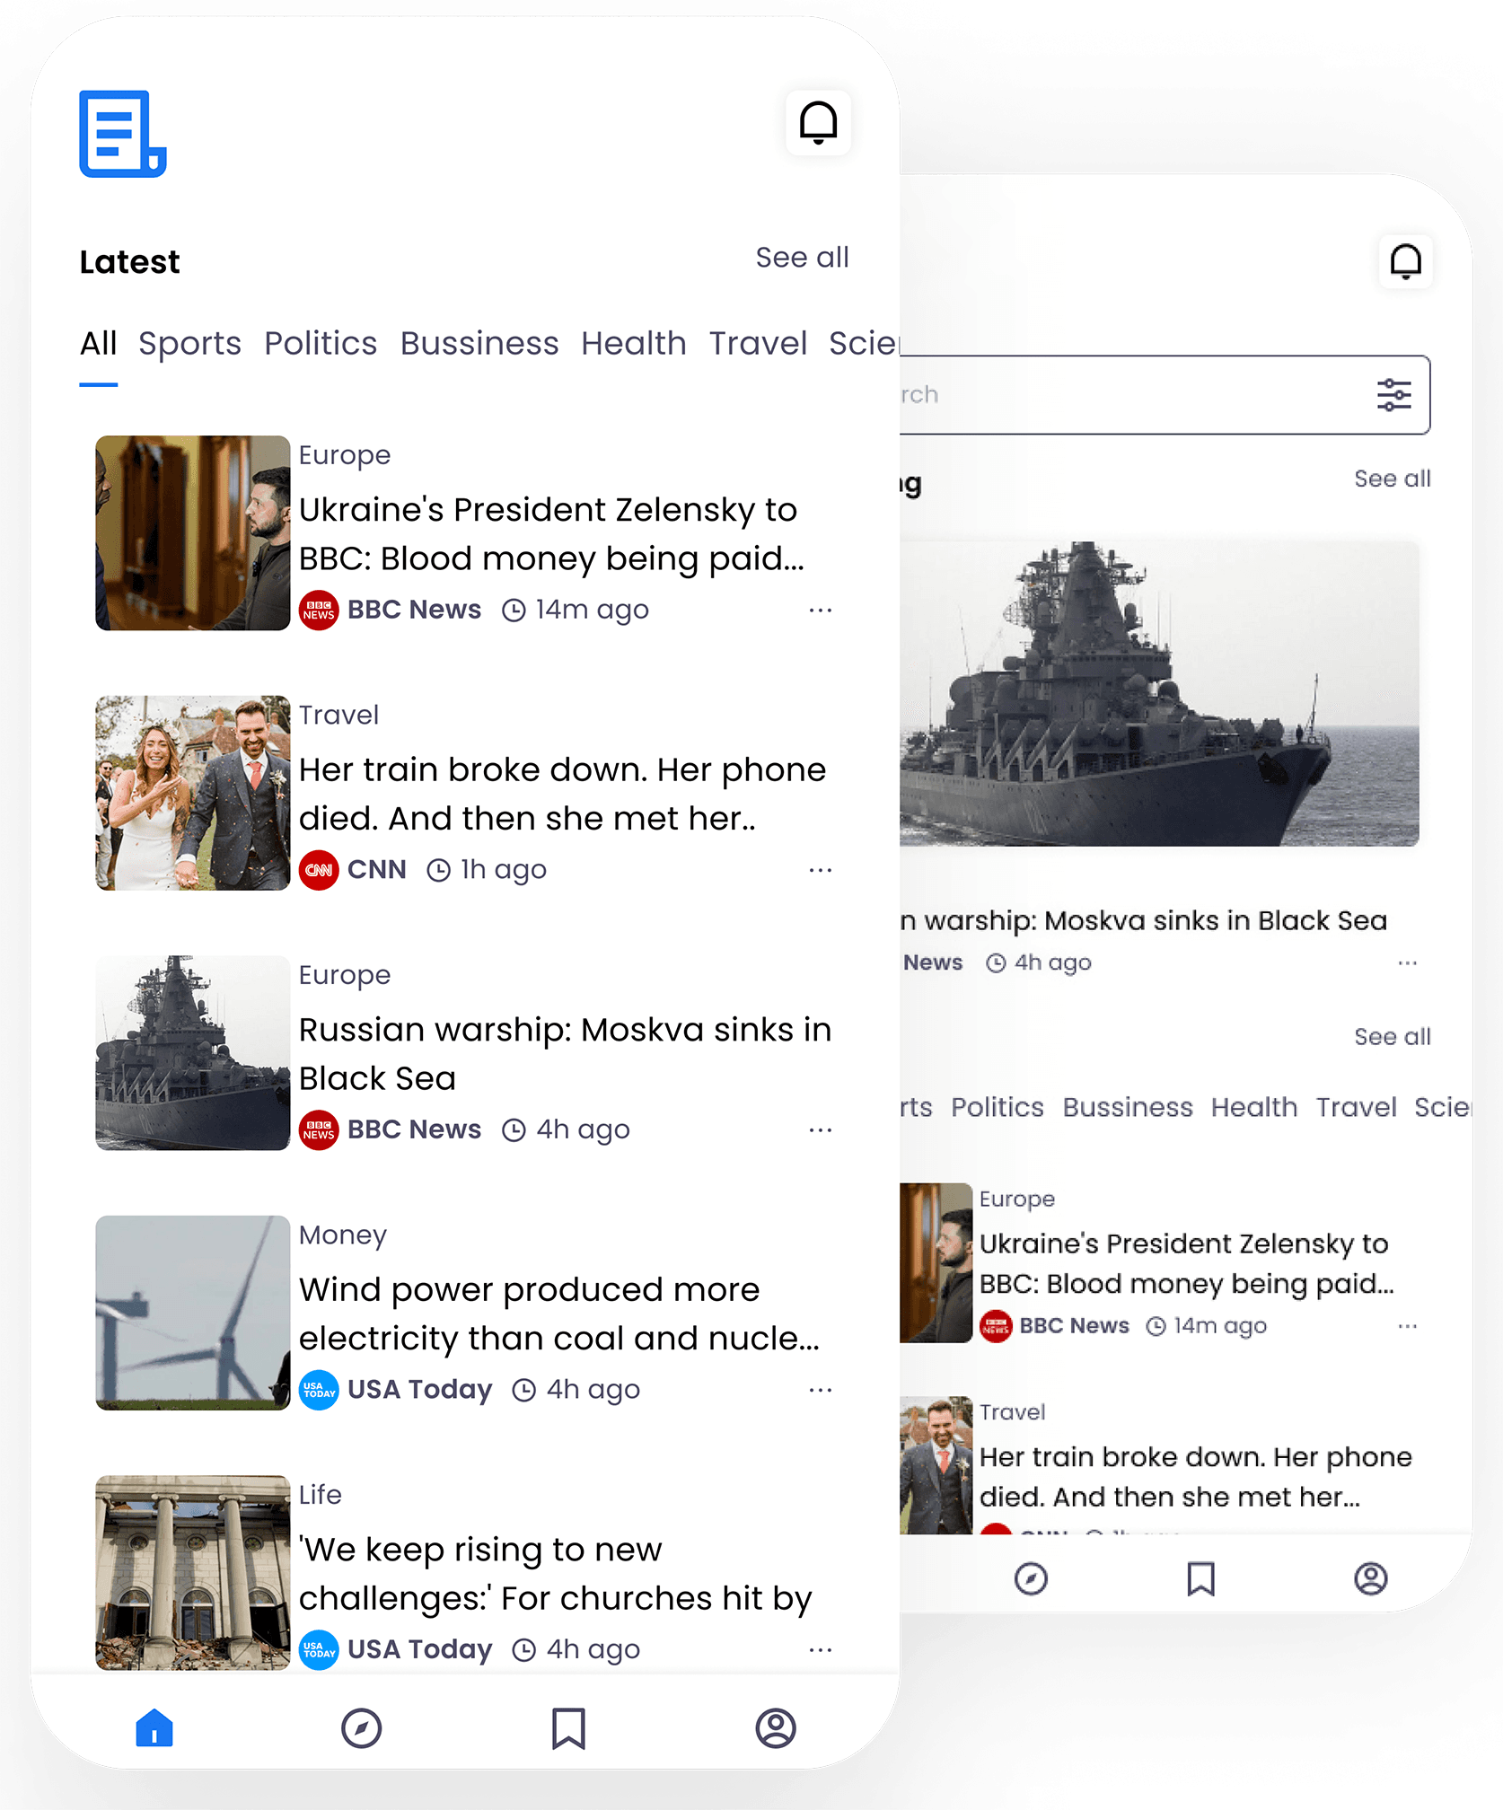The image size is (1503, 1810).
Task: Open We keep rising churches headline
Action: 555,1574
